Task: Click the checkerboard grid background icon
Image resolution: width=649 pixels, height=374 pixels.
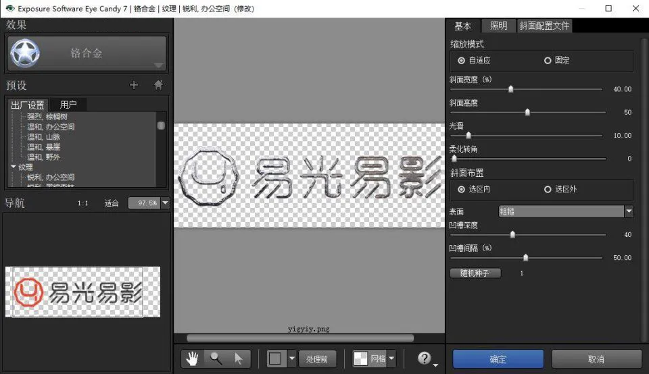Action: point(360,358)
